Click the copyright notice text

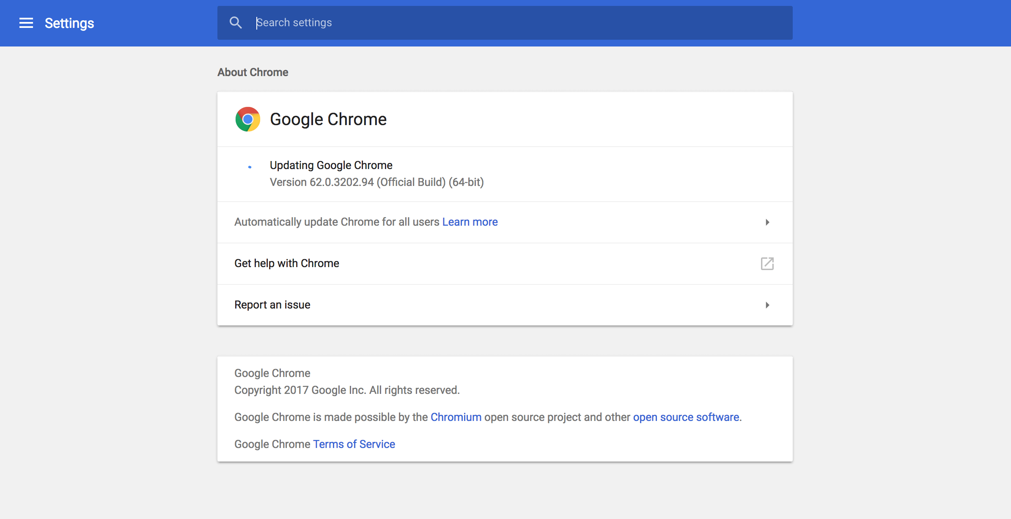(x=347, y=390)
